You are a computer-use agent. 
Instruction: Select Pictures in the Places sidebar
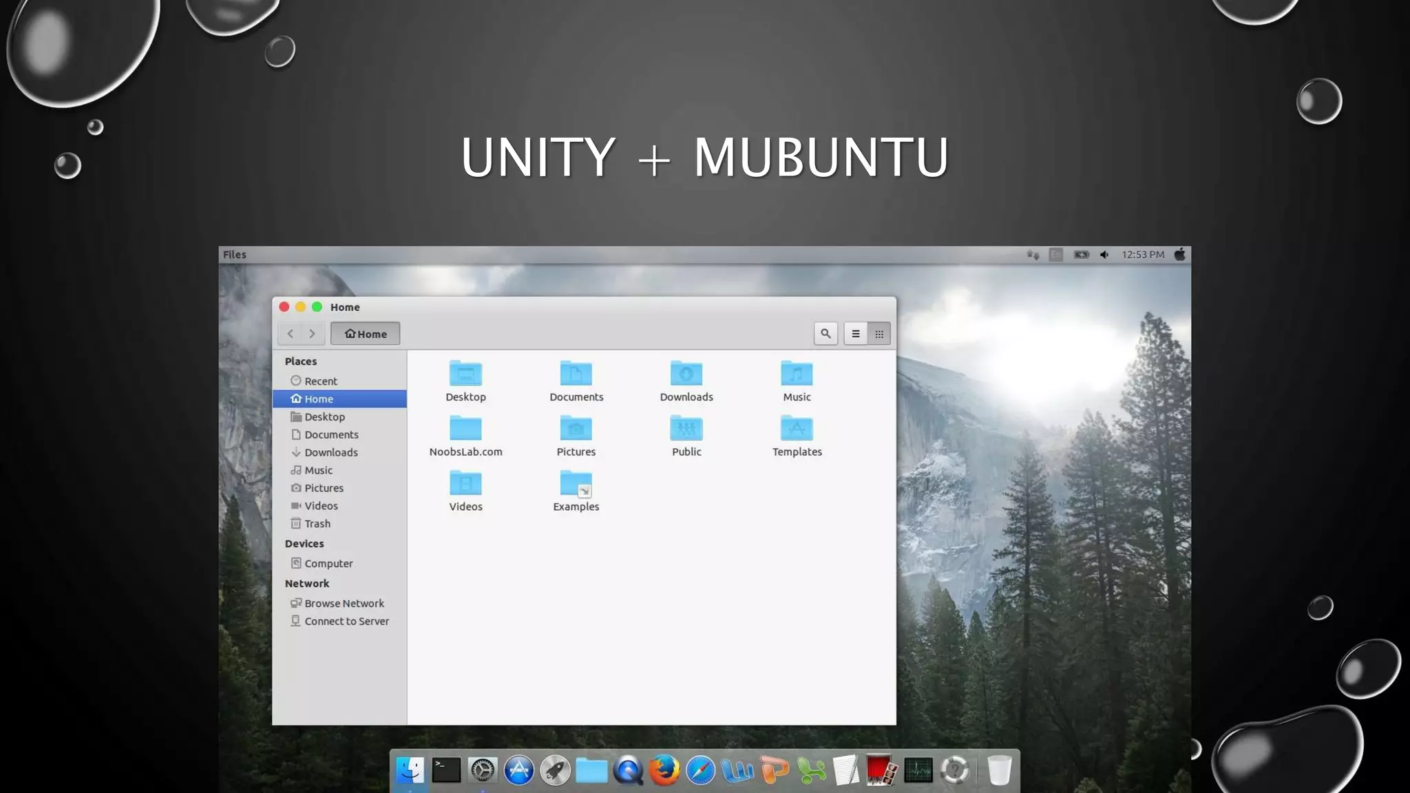tap(339, 488)
